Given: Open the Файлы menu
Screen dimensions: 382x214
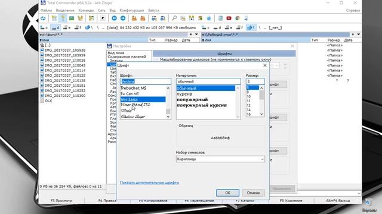Looking at the screenshot, I should pos(46,11).
